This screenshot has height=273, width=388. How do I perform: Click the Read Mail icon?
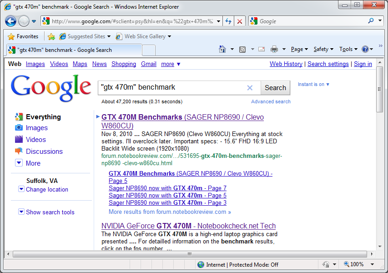[x=262, y=49]
